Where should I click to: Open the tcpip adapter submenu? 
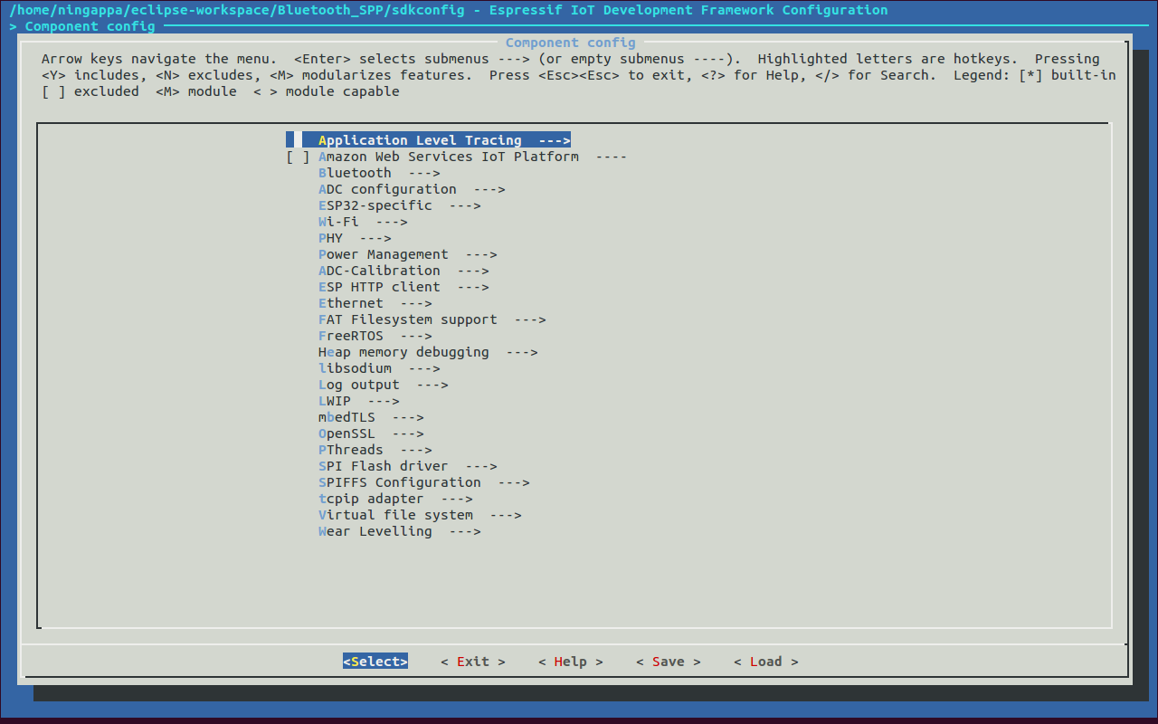pyautogui.click(x=395, y=499)
